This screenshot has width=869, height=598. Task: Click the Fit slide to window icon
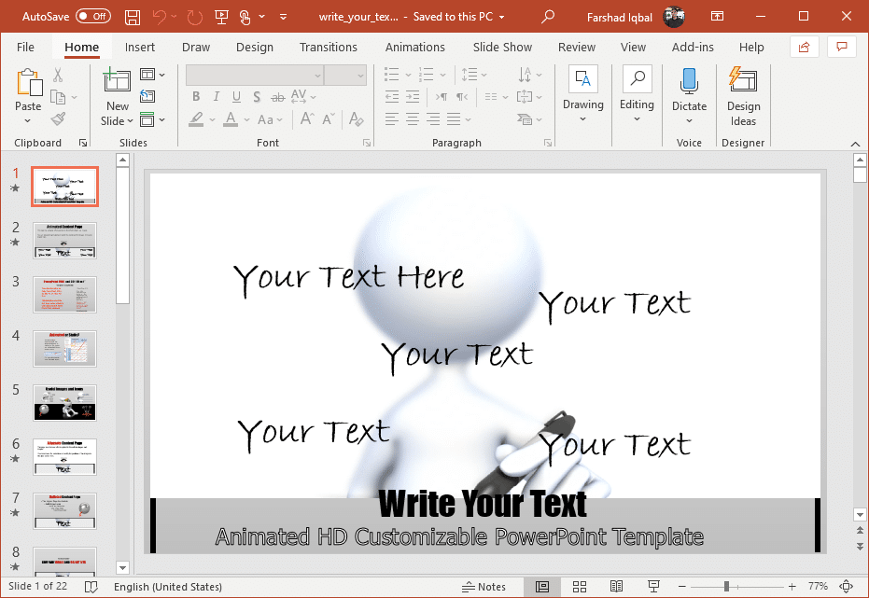click(847, 587)
